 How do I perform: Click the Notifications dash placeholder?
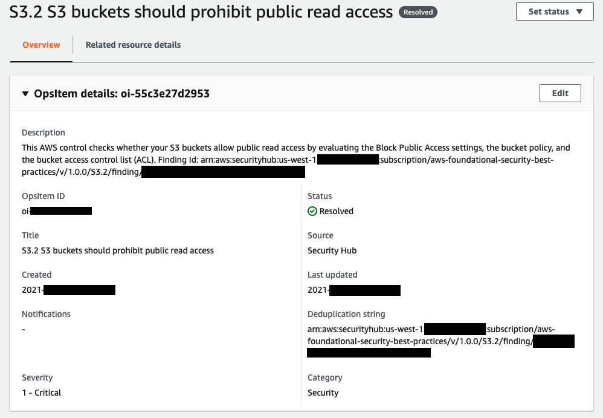tap(23, 329)
